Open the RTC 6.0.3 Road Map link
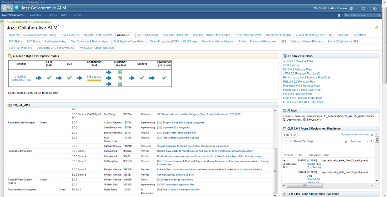387x197 pixels. pyautogui.click(x=304, y=102)
